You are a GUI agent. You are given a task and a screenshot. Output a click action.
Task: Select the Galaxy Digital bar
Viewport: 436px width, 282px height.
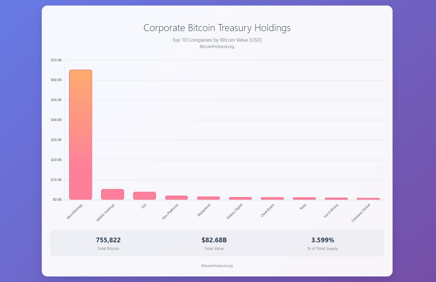point(240,198)
